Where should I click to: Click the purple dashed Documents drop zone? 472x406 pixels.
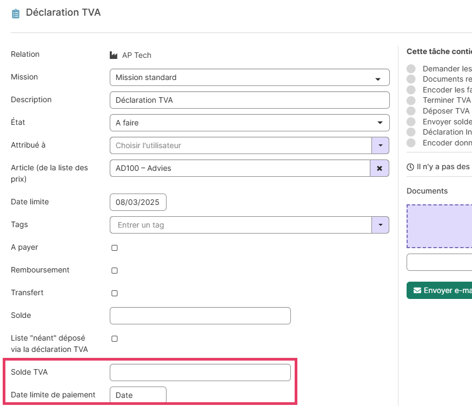click(439, 226)
